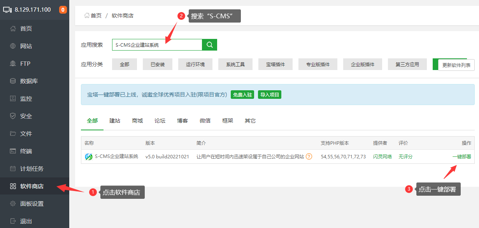Click the application search input field
This screenshot has width=479, height=228.
tap(157, 45)
